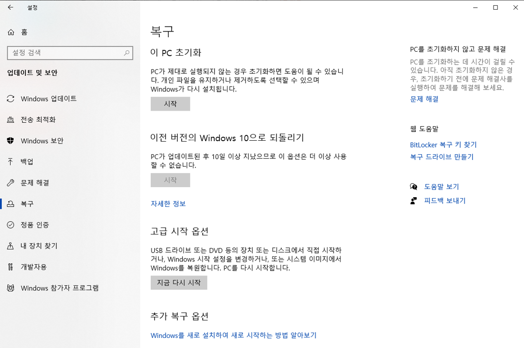The height and width of the screenshot is (348, 524).
Task: Click the 개발자용 tools icon
Action: click(11, 267)
